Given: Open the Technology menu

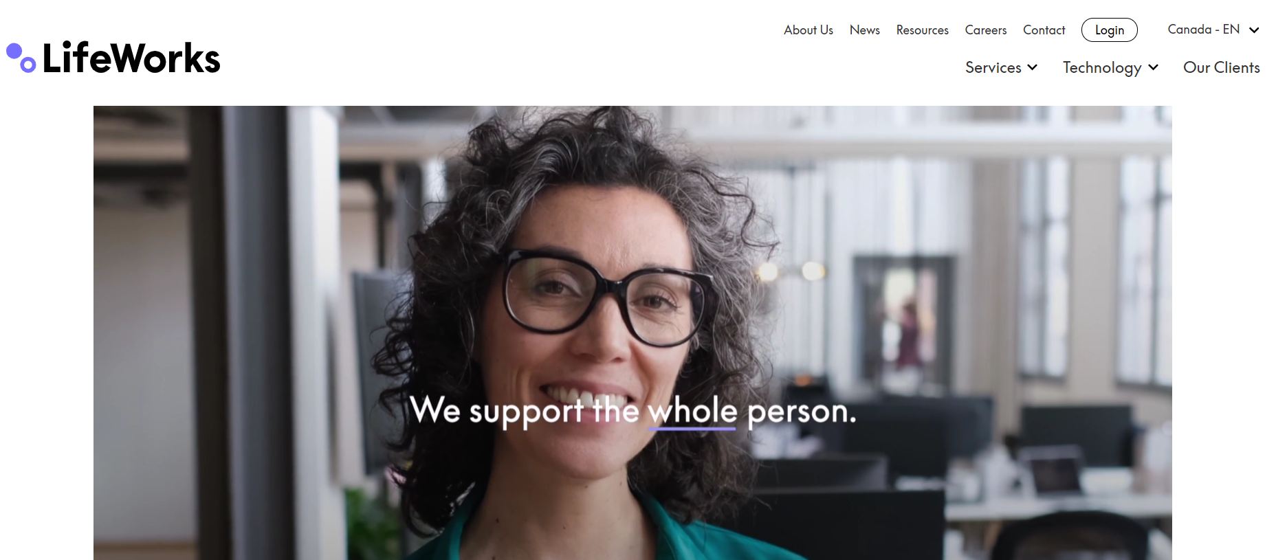Looking at the screenshot, I should click(1110, 67).
